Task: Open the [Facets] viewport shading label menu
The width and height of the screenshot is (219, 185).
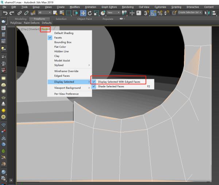Action: tap(45, 29)
